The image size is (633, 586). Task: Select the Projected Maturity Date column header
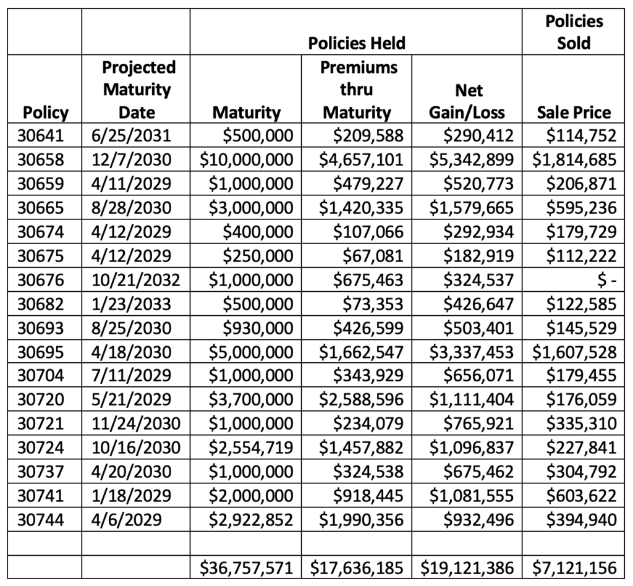tap(136, 89)
